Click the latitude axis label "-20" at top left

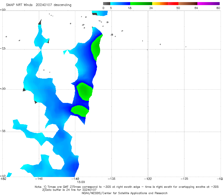coord(3,10)
